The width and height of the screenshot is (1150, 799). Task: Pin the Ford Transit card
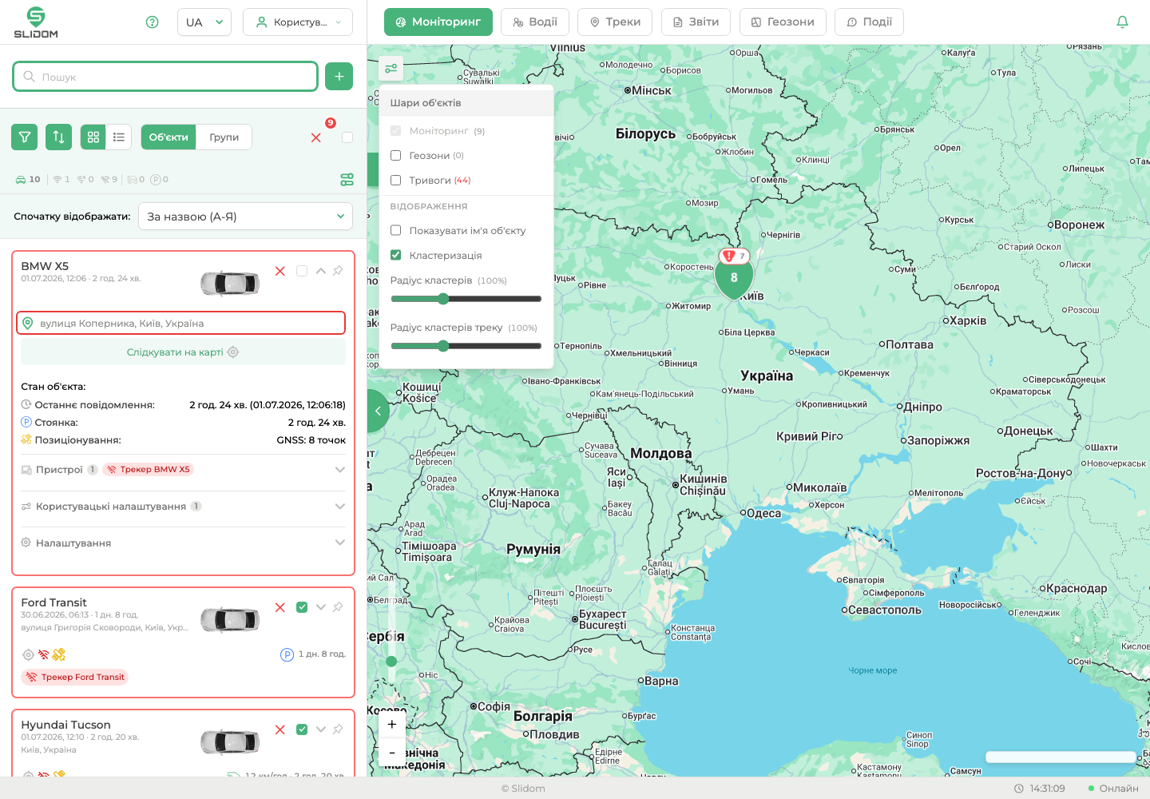tap(338, 607)
